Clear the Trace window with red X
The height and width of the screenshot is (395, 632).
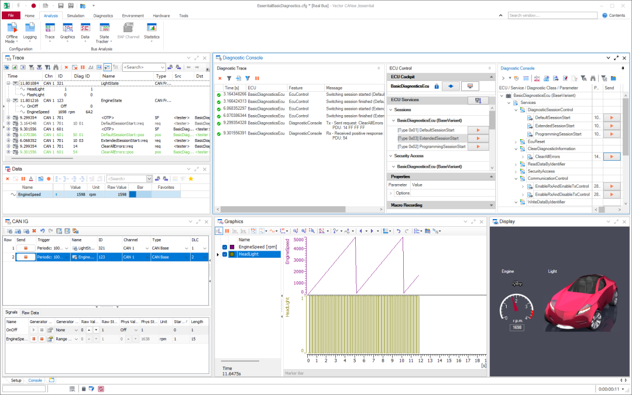coord(66,67)
